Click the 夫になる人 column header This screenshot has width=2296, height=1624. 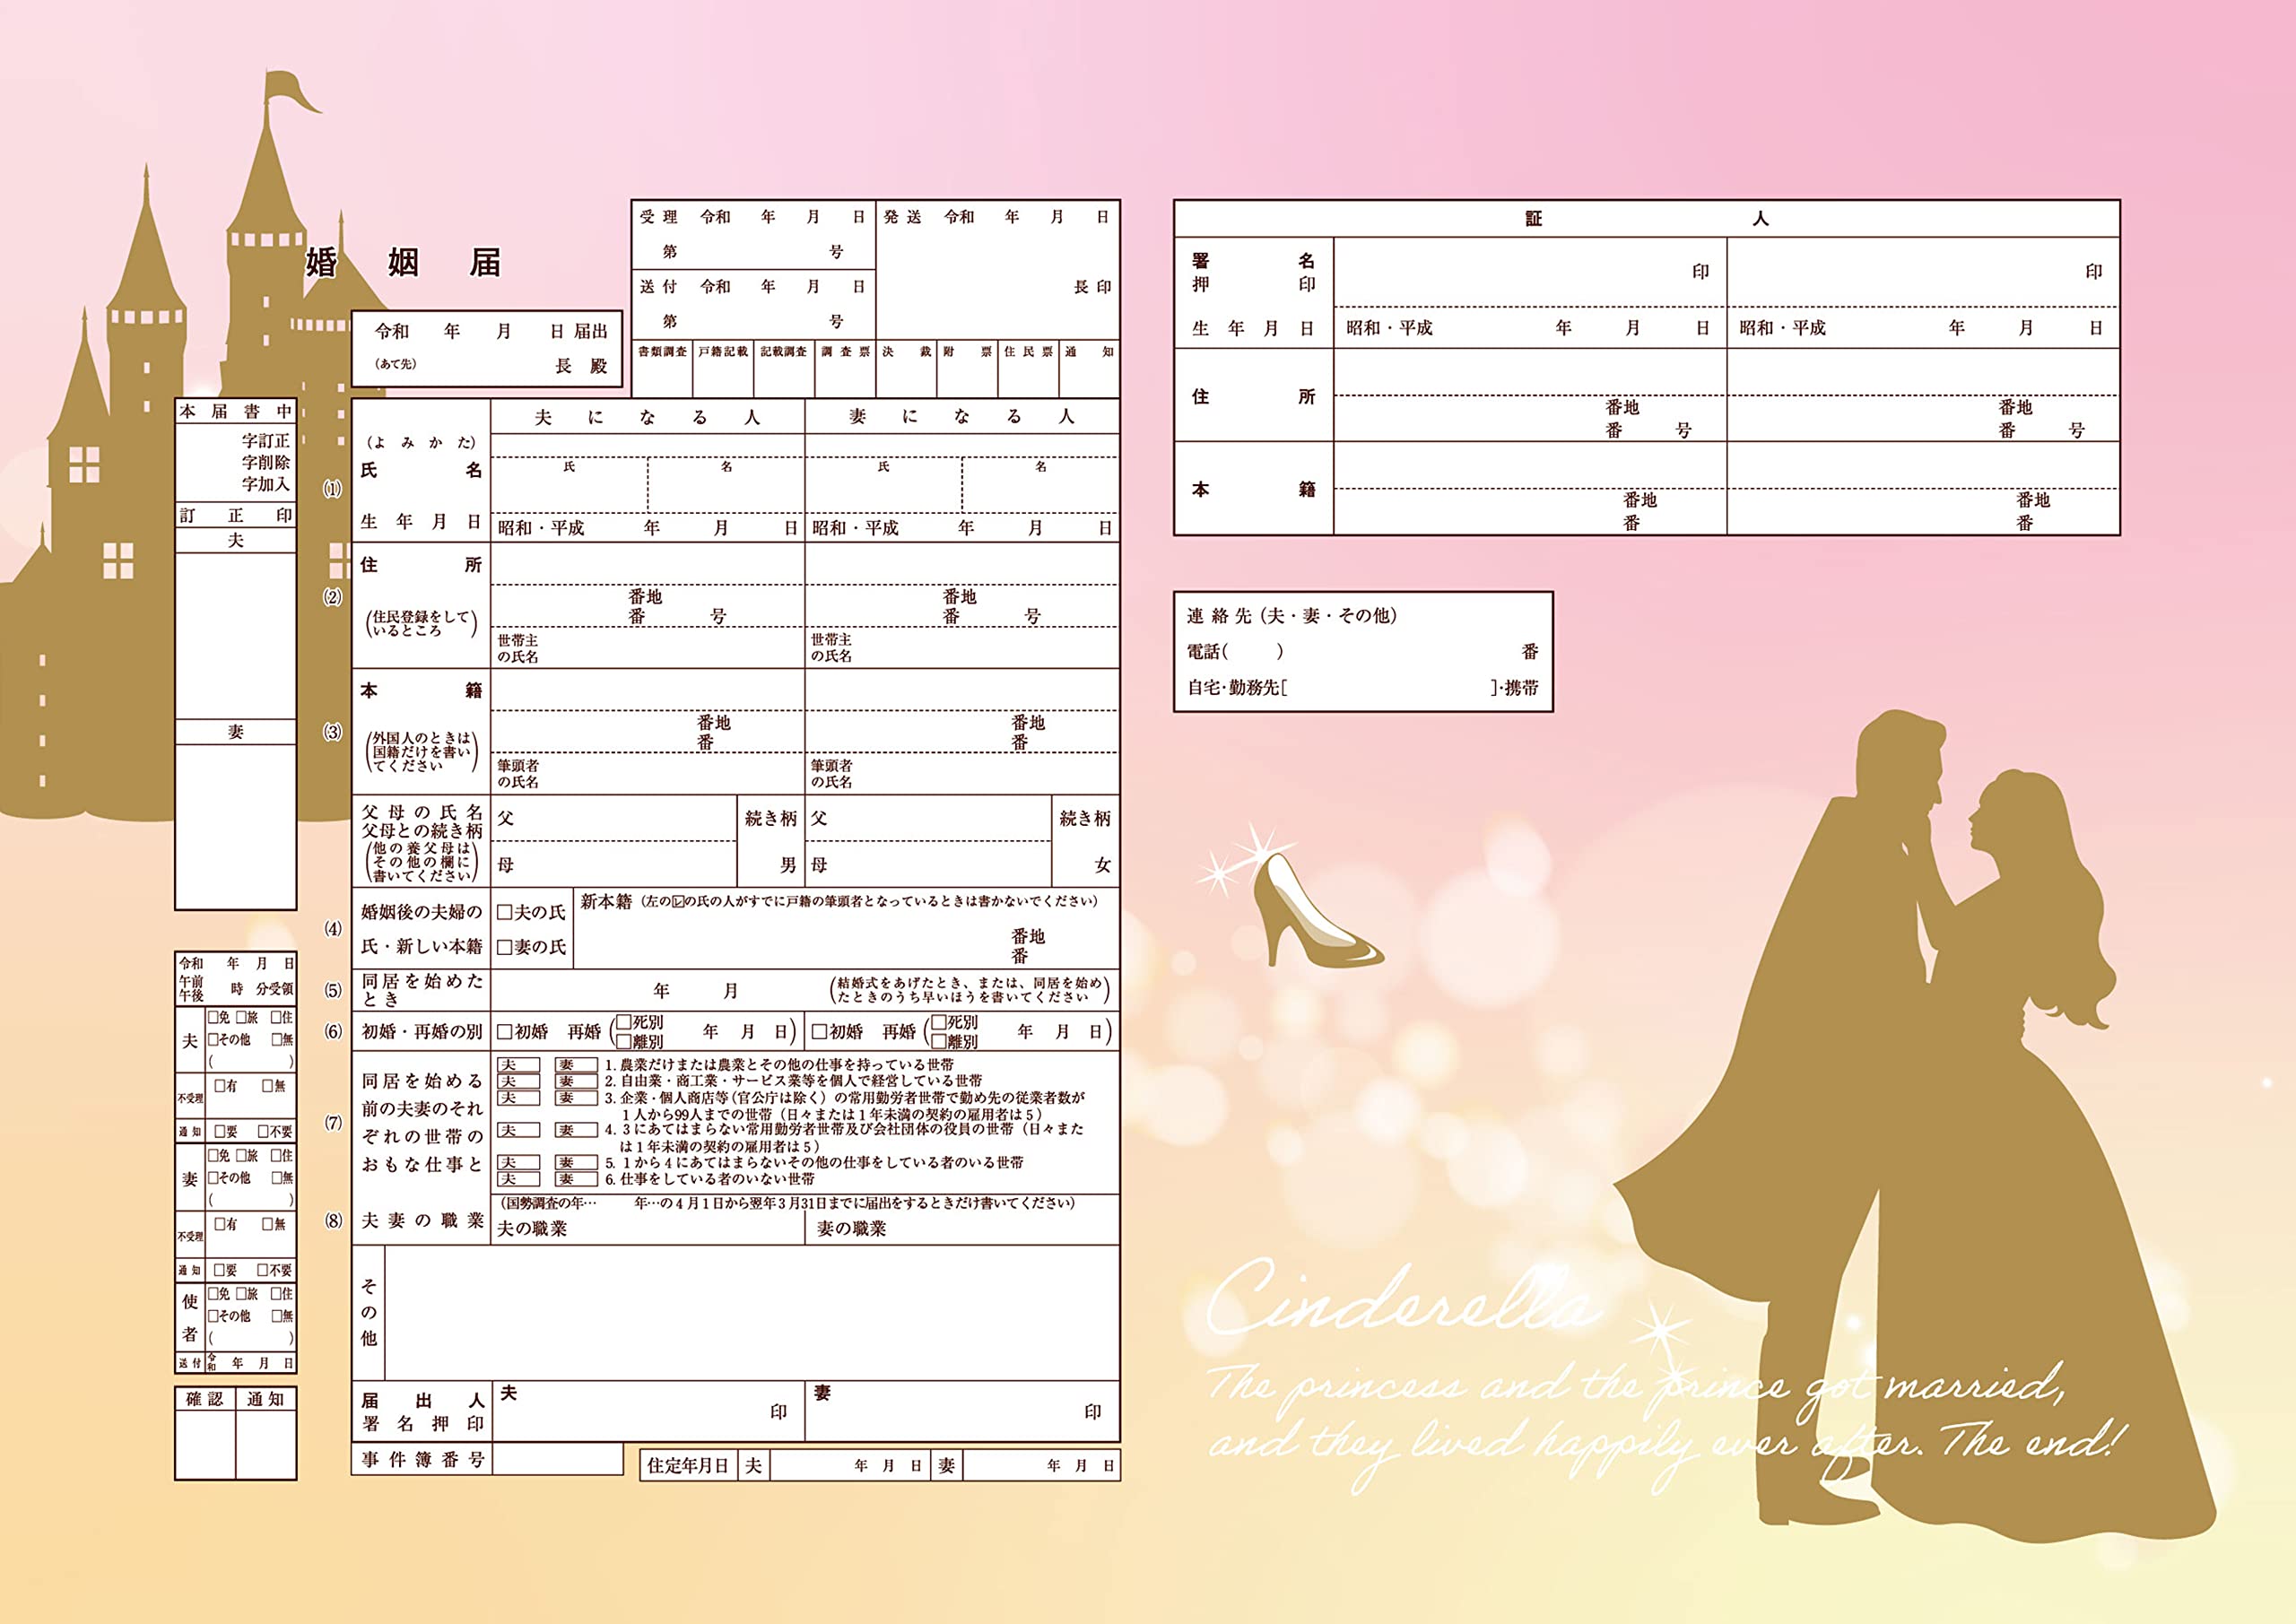647,417
